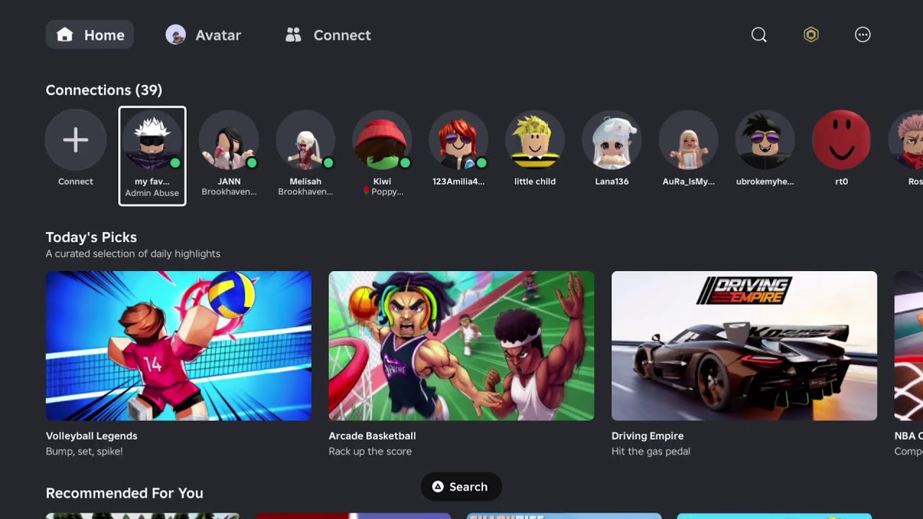This screenshot has height=519, width=923.
Task: Select Melisah's avatar in Connections
Action: point(306,140)
